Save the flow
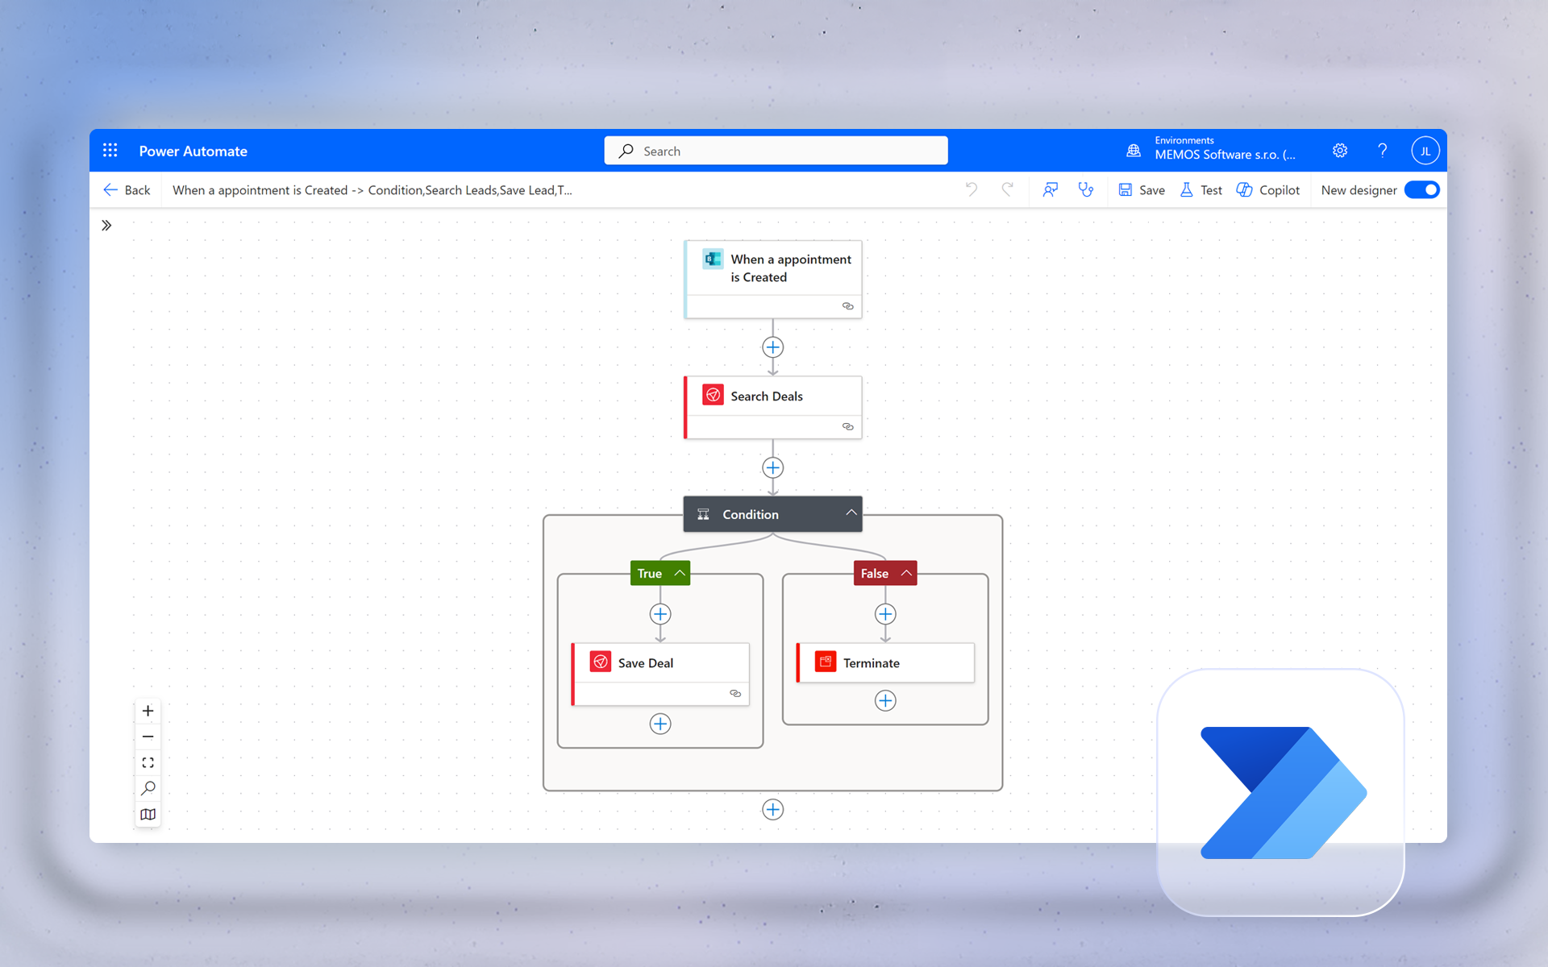 tap(1142, 190)
